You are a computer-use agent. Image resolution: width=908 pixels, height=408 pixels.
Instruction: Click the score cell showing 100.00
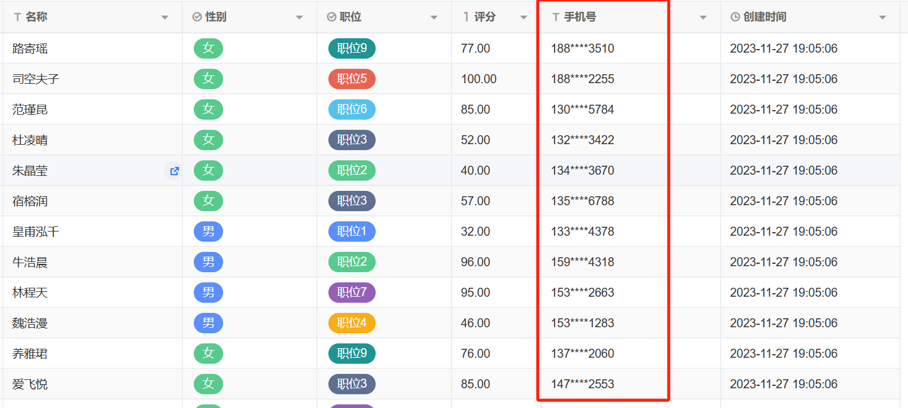tap(479, 79)
